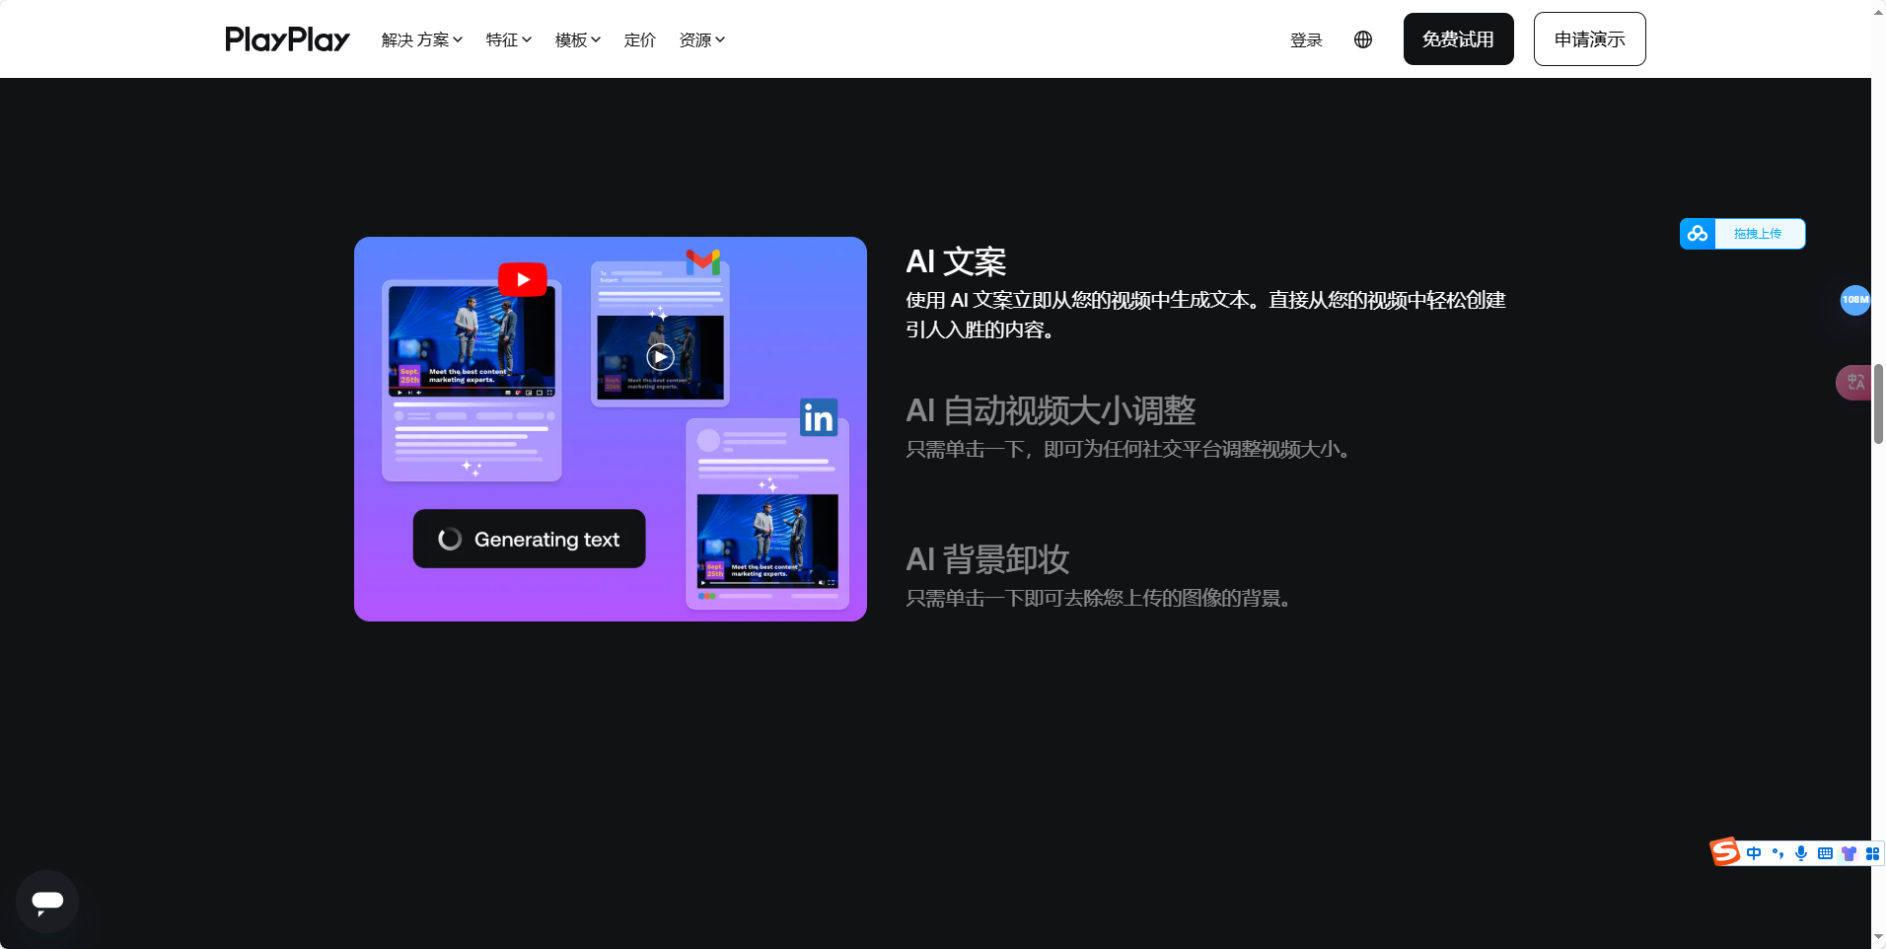The image size is (1886, 949).
Task: Click the 免费试用 button
Action: tap(1458, 39)
